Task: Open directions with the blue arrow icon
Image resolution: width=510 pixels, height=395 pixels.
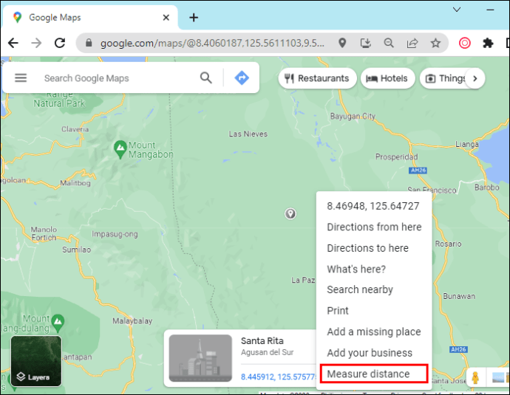Action: 242,78
